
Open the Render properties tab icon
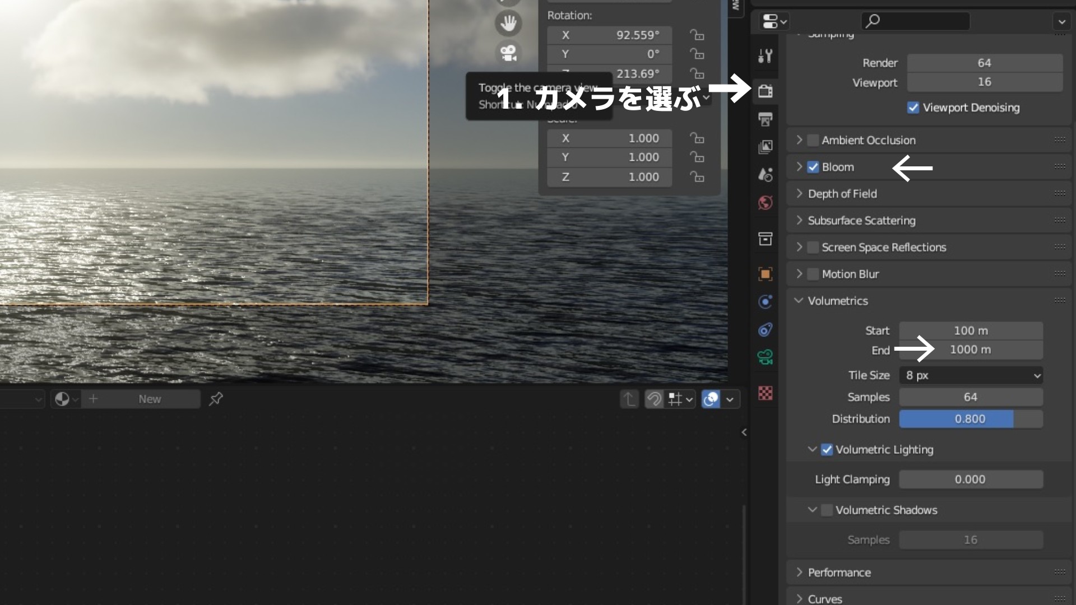coord(765,91)
